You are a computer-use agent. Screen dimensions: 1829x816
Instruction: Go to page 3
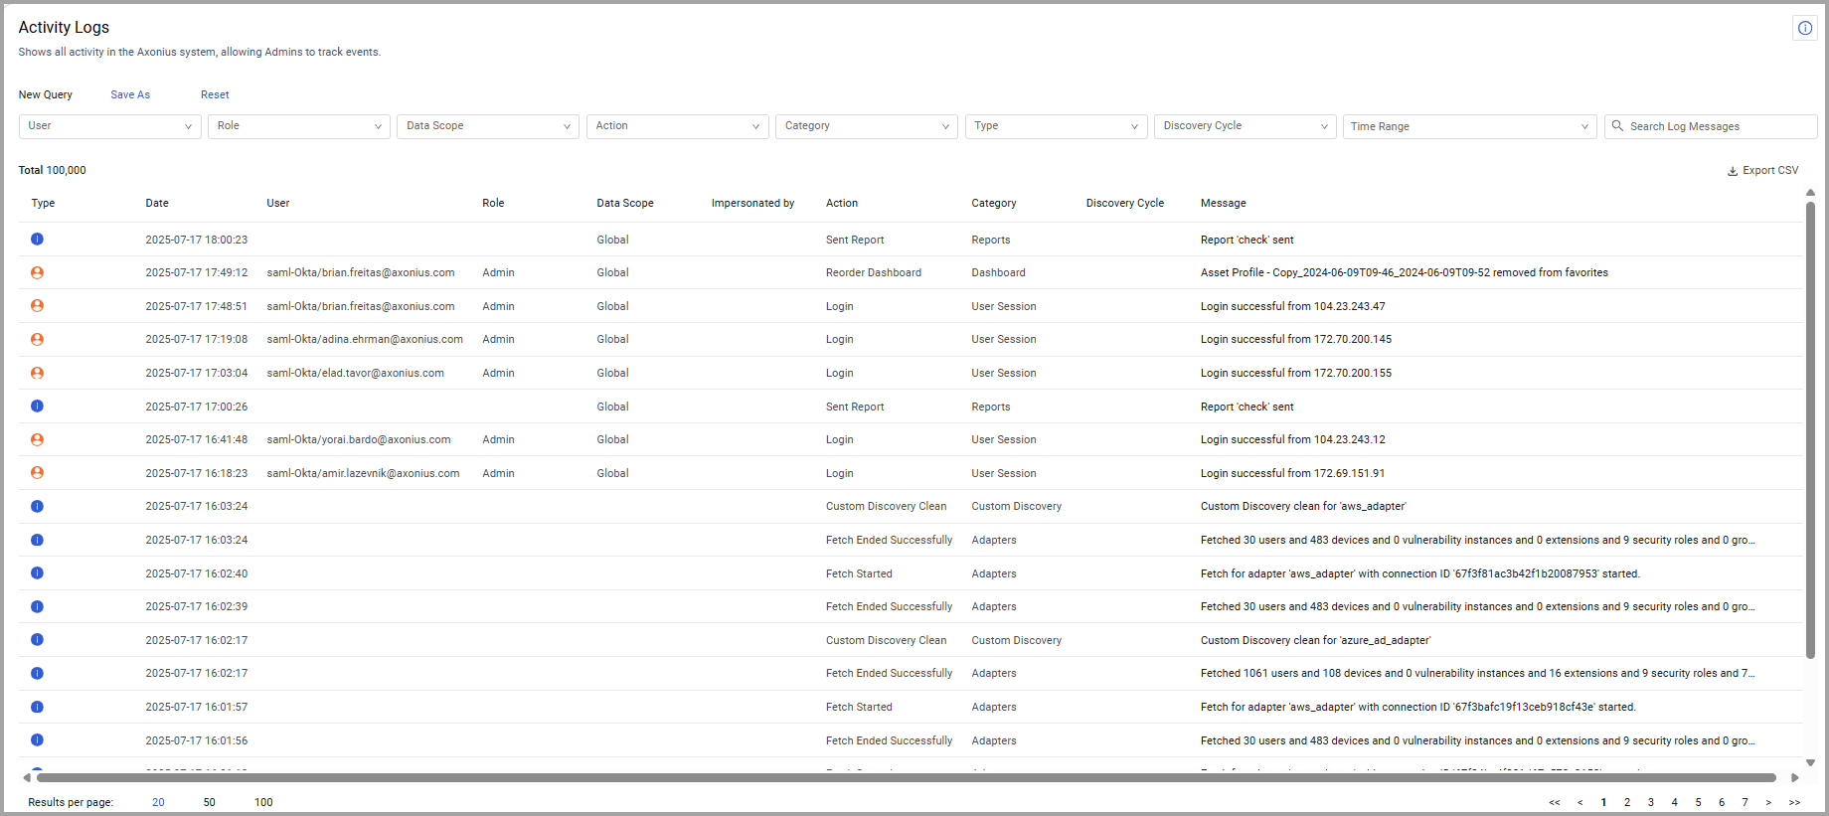point(1651,802)
